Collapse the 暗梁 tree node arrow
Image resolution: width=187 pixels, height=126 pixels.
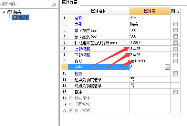coord(4,12)
